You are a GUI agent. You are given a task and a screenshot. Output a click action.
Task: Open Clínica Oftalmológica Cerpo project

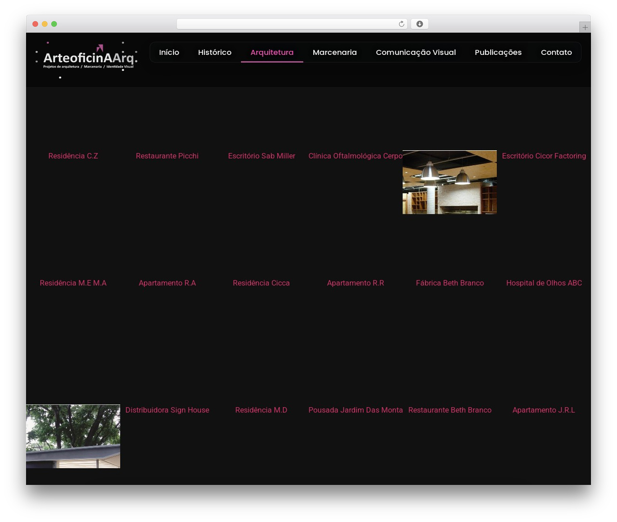(x=355, y=156)
